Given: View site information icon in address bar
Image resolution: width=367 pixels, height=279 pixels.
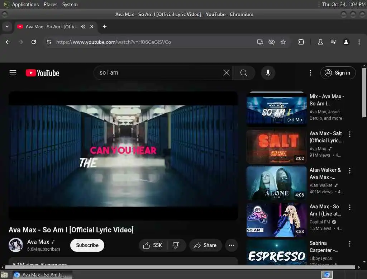Looking at the screenshot, I should [x=49, y=42].
